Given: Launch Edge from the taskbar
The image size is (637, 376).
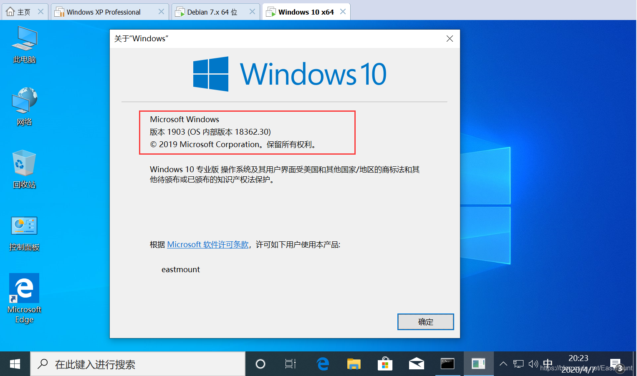Looking at the screenshot, I should coord(323,364).
